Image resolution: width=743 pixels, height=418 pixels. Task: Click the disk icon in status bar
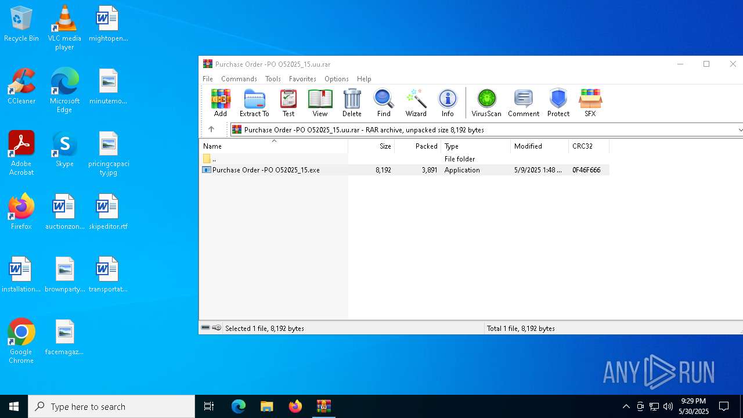(x=205, y=328)
